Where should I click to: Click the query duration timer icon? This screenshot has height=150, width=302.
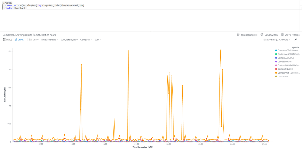(262, 35)
